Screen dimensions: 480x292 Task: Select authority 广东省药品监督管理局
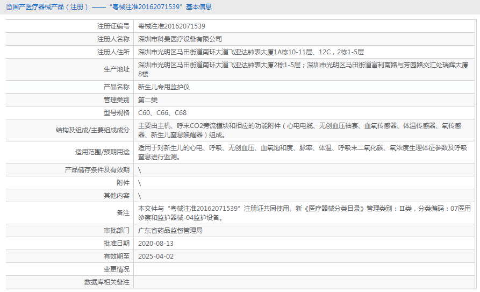pyautogui.click(x=170, y=230)
